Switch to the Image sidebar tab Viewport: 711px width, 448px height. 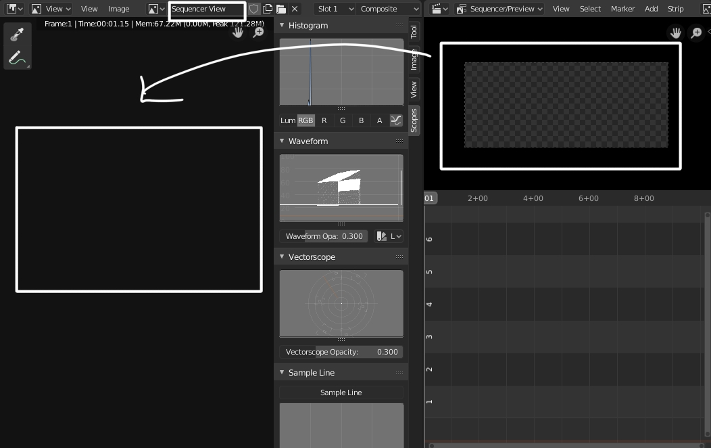point(414,60)
